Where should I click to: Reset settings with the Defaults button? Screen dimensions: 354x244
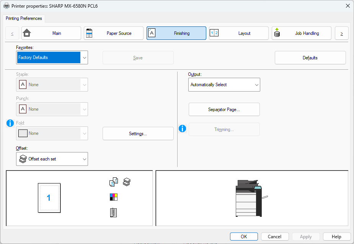pos(310,58)
